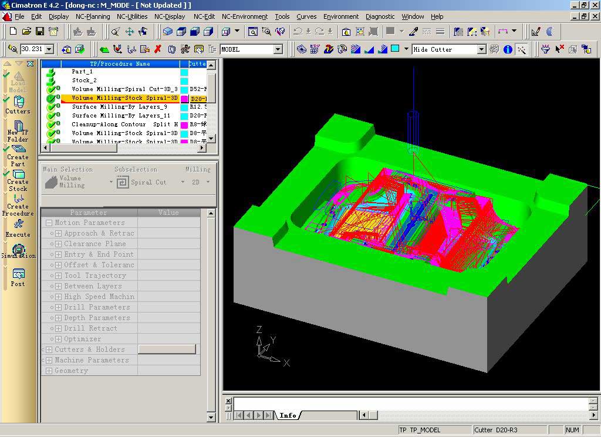Open the Diagnostic menu
Image resolution: width=601 pixels, height=437 pixels.
pyautogui.click(x=380, y=16)
